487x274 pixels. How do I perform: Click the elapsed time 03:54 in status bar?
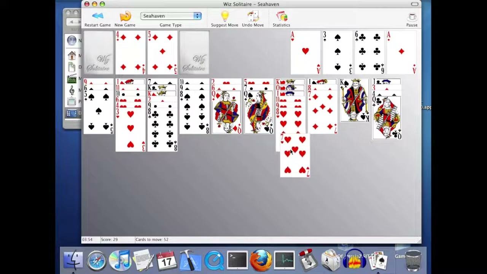tap(87, 239)
